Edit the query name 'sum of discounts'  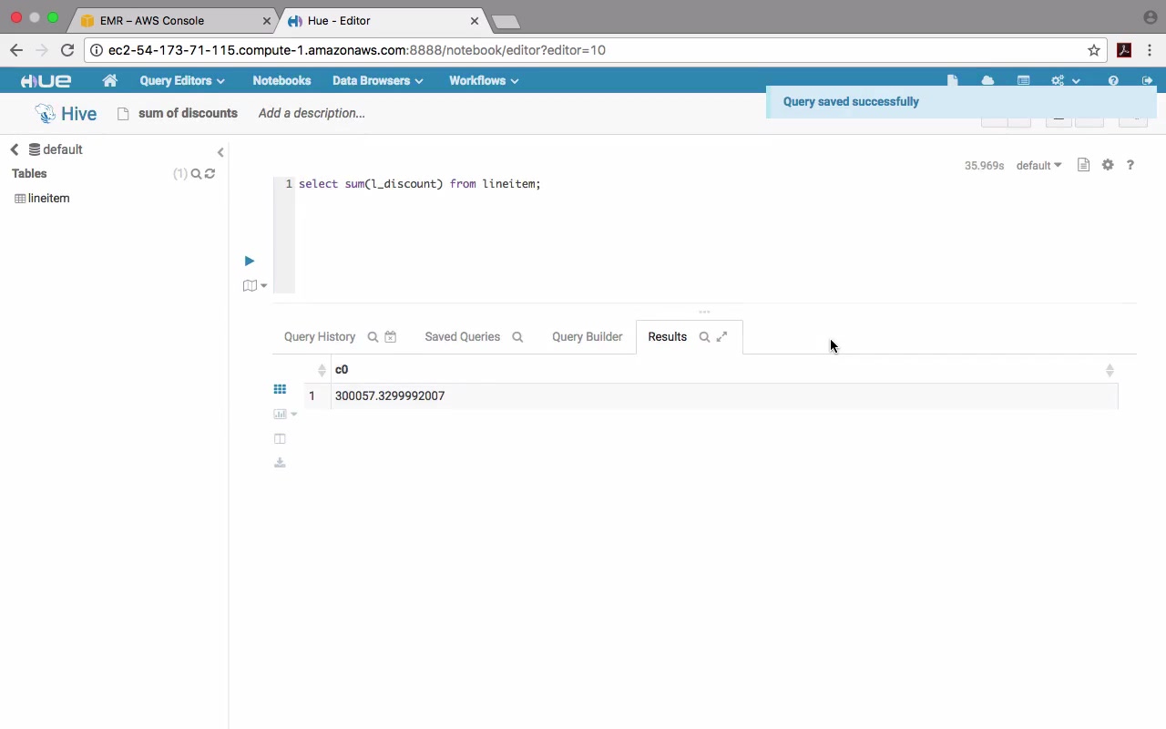188,113
